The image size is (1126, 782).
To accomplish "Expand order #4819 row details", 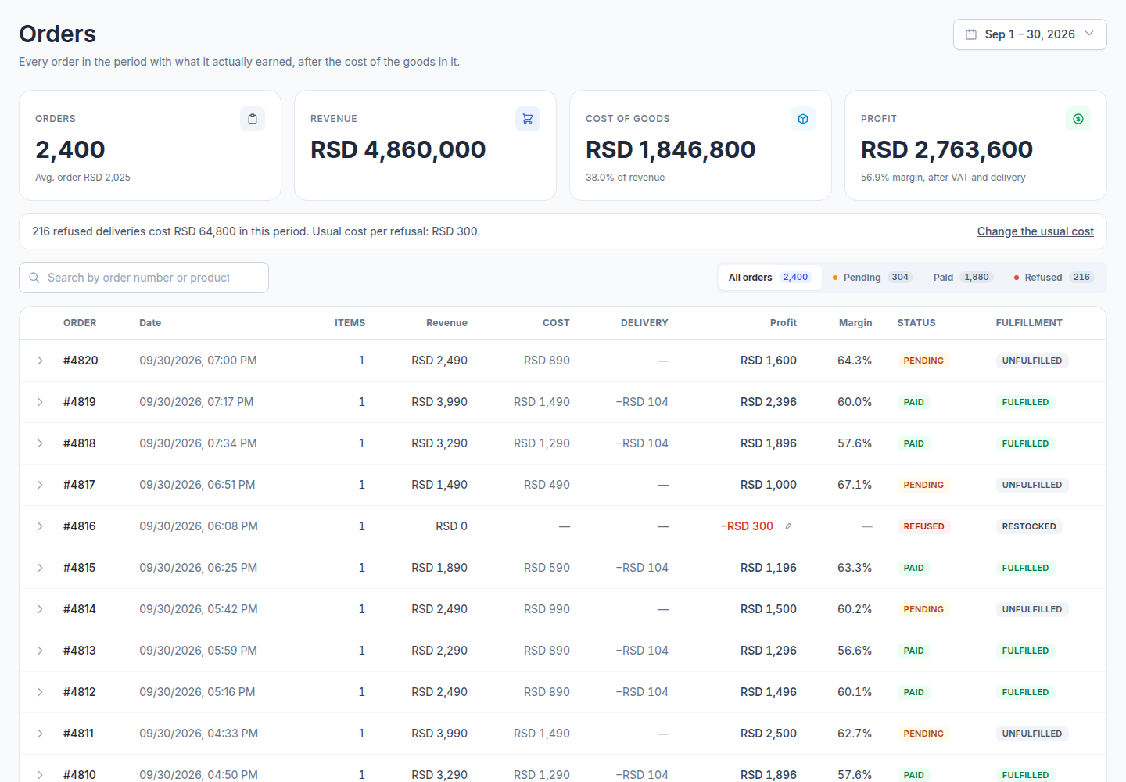I will [x=40, y=402].
